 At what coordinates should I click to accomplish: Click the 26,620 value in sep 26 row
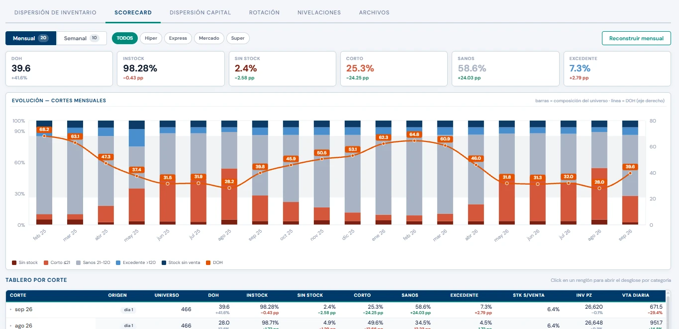[x=595, y=308]
